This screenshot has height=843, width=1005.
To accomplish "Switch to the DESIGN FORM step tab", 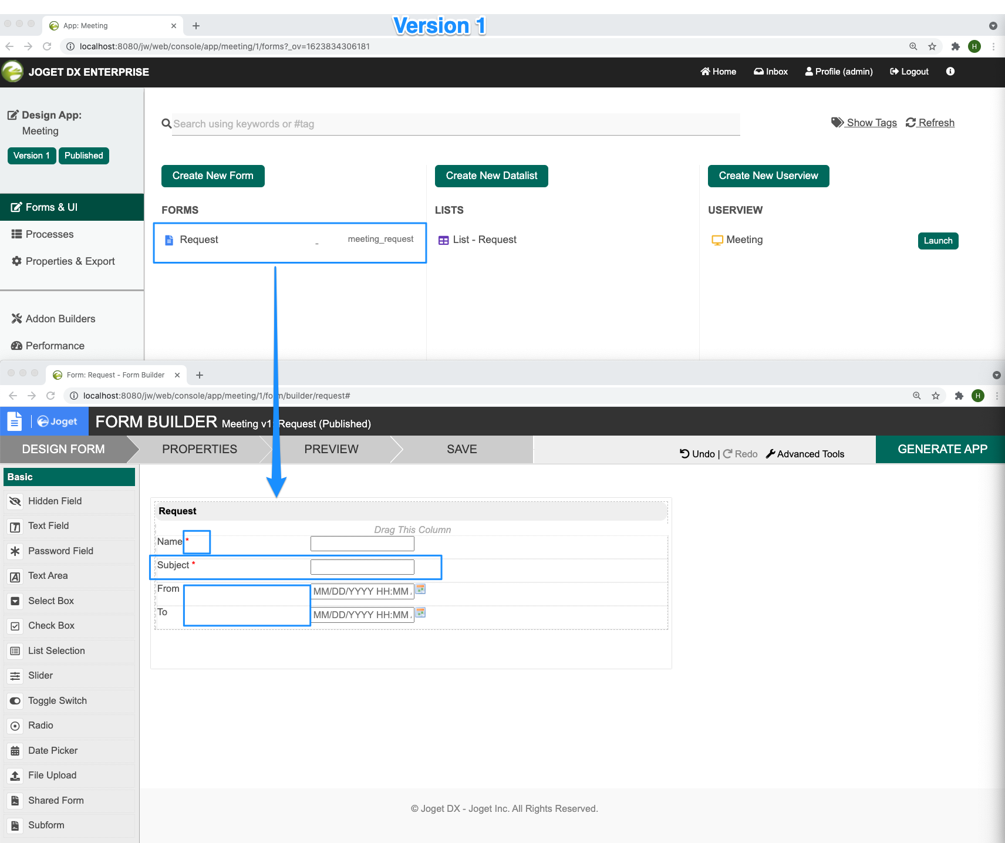I will (x=63, y=449).
